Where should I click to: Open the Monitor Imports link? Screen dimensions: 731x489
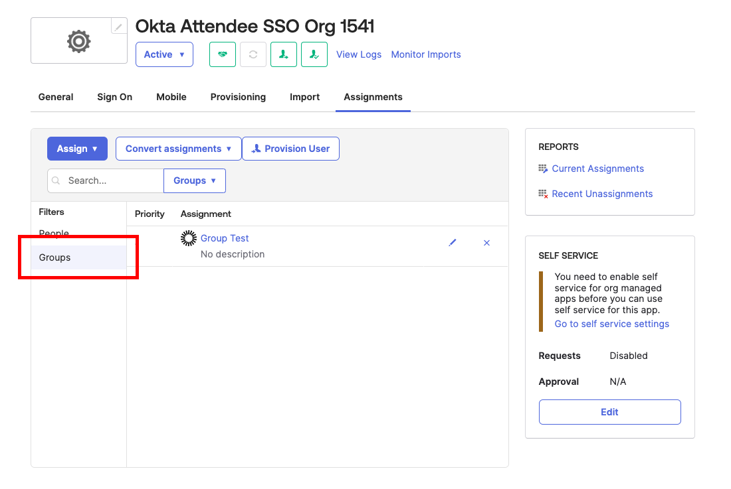point(425,54)
